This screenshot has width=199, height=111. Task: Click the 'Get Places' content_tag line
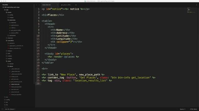pos(99,78)
